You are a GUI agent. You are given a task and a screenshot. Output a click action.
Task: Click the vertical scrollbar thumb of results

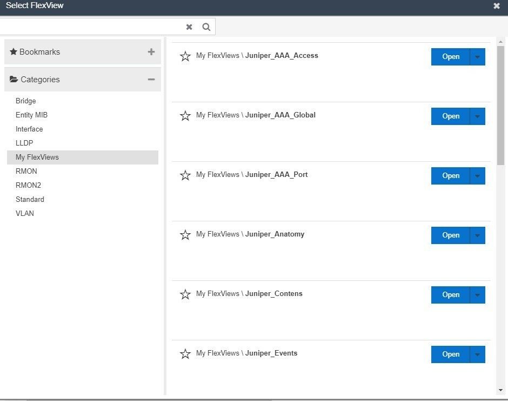point(500,106)
